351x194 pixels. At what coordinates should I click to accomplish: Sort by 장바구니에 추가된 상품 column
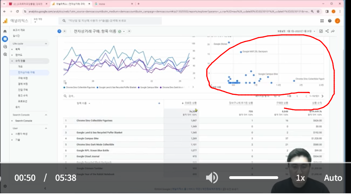[x=241, y=103]
